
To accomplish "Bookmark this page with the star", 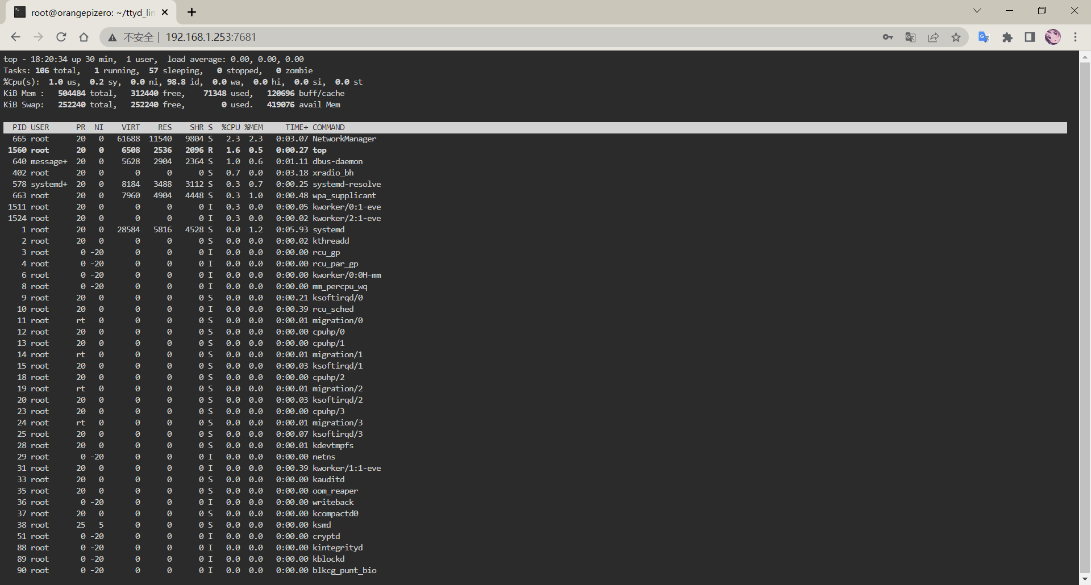I will (956, 37).
